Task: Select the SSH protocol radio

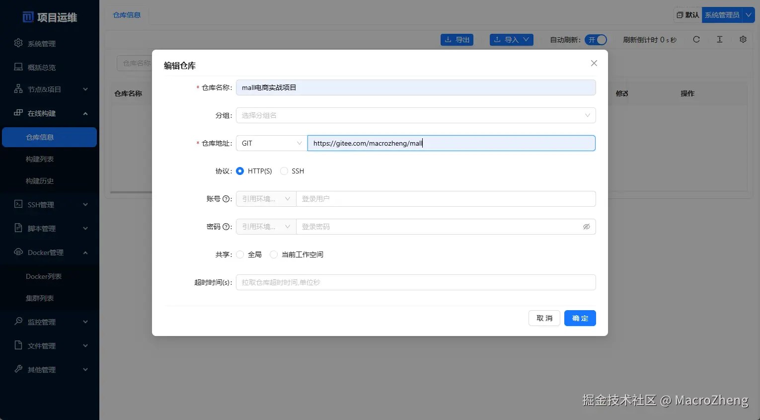Action: point(284,171)
